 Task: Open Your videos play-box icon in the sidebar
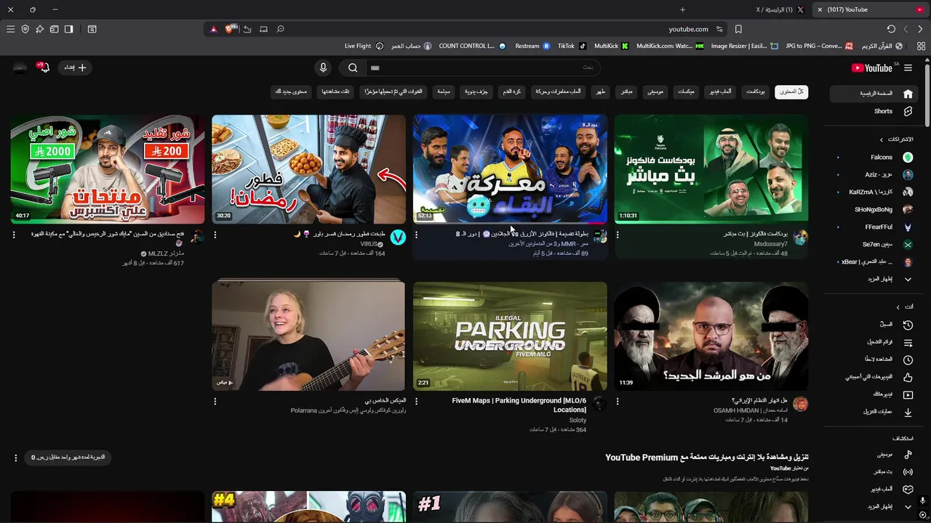coord(908,394)
